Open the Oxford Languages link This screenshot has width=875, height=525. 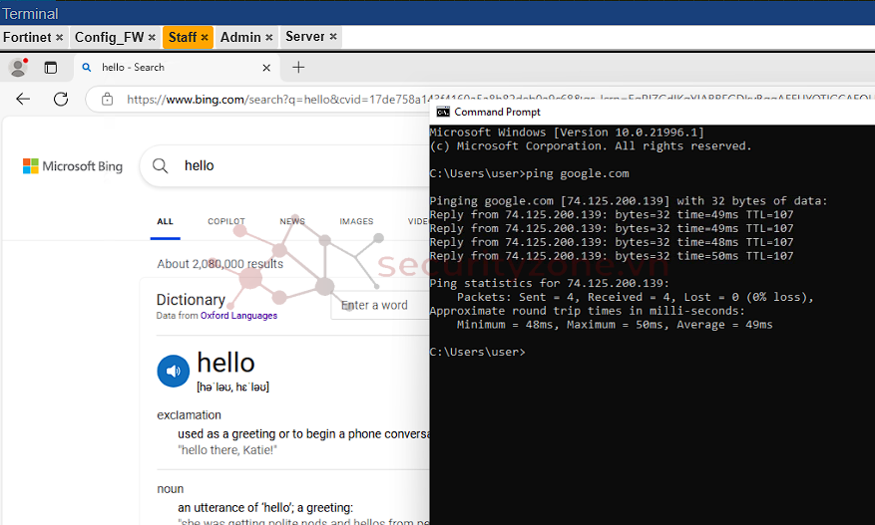(238, 316)
